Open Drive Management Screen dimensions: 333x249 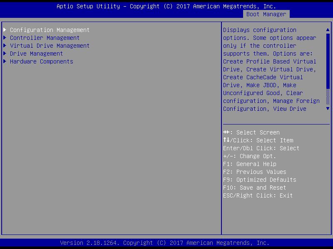click(36, 54)
